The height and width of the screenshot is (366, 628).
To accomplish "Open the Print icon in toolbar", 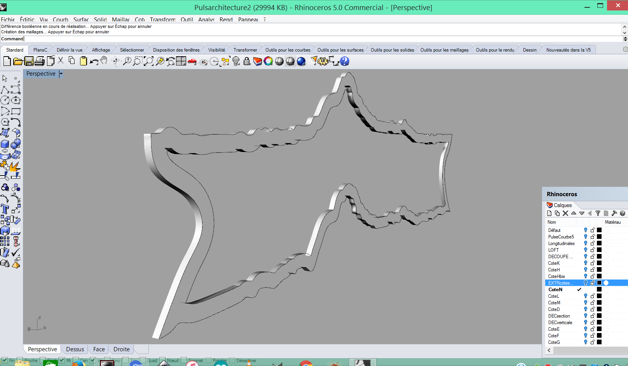I will pos(40,61).
